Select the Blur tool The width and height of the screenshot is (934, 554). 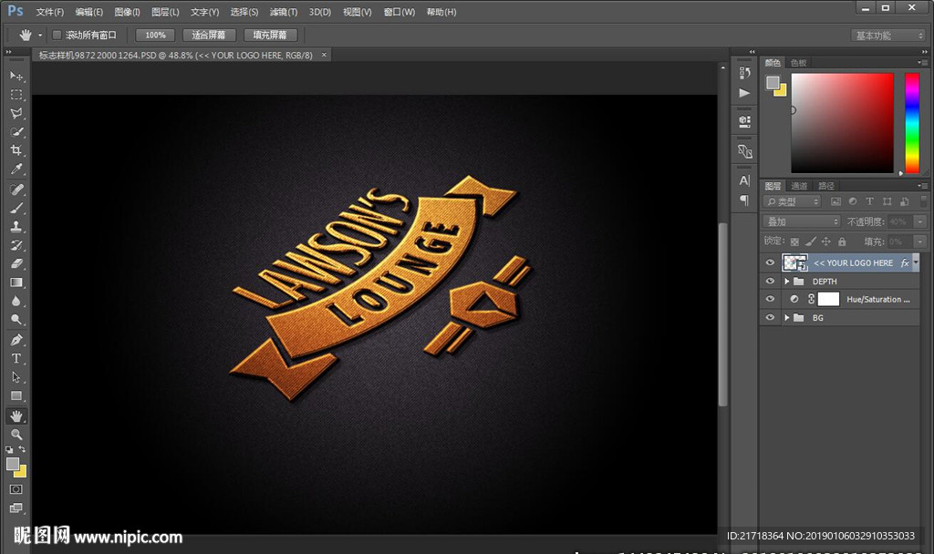tap(16, 301)
